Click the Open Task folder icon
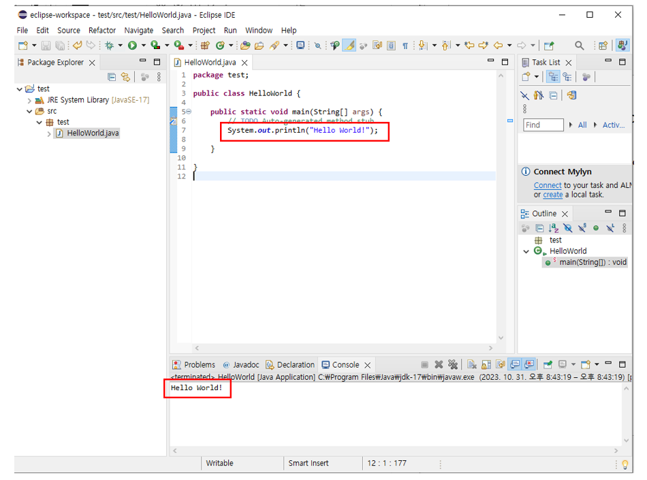Viewport: 647px width, 480px height. [x=259, y=46]
